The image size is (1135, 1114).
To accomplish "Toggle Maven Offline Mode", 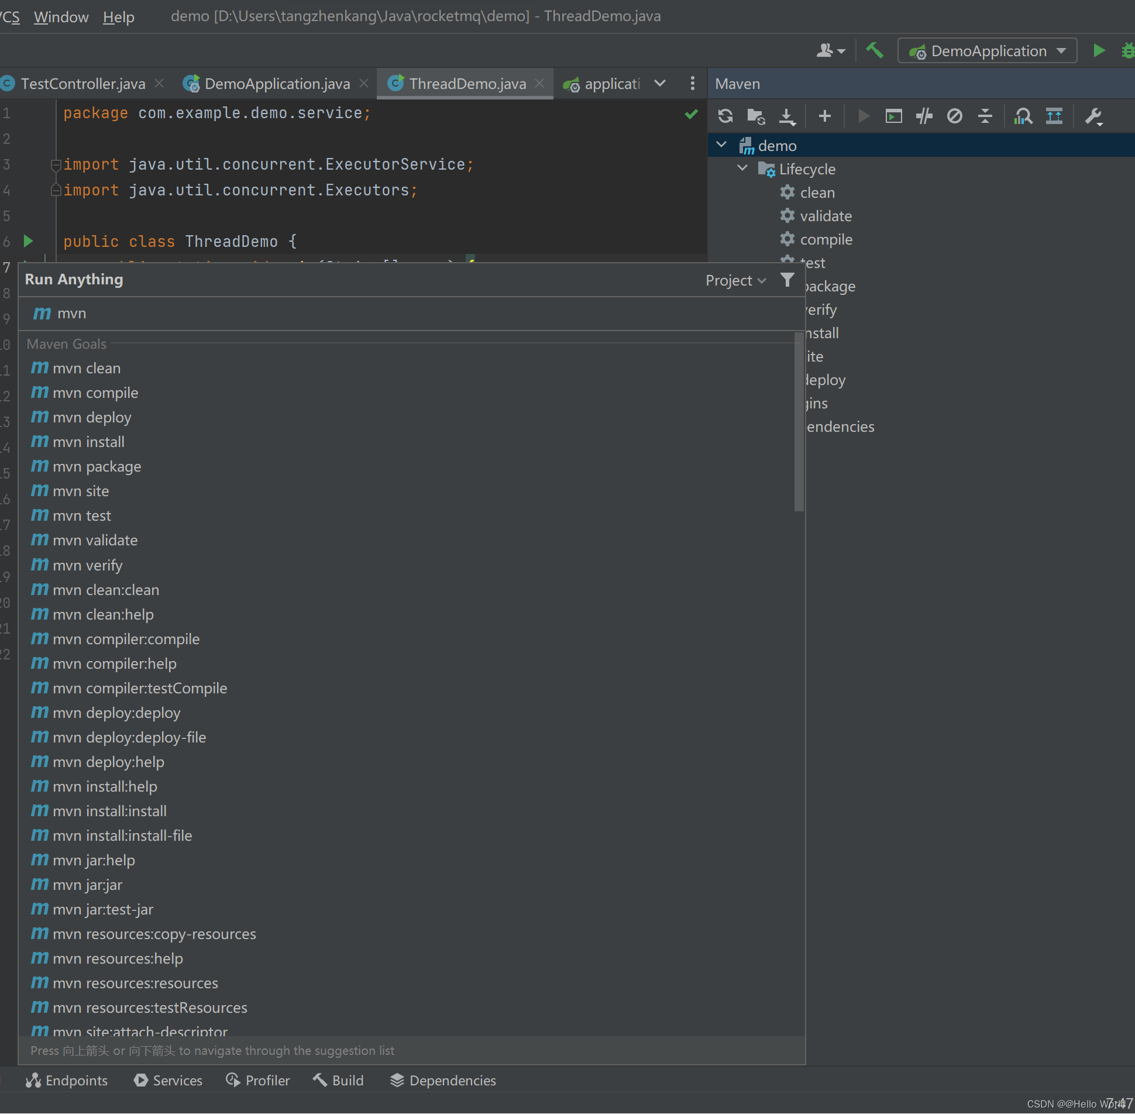I will coord(924,116).
